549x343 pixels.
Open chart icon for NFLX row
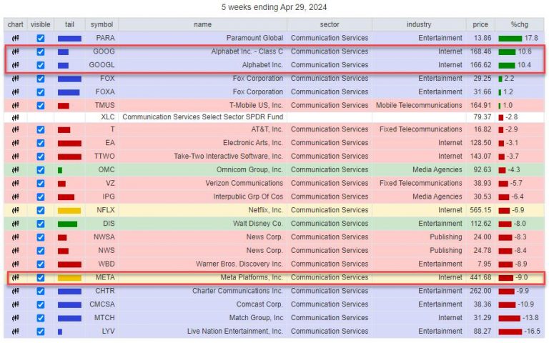(16, 210)
